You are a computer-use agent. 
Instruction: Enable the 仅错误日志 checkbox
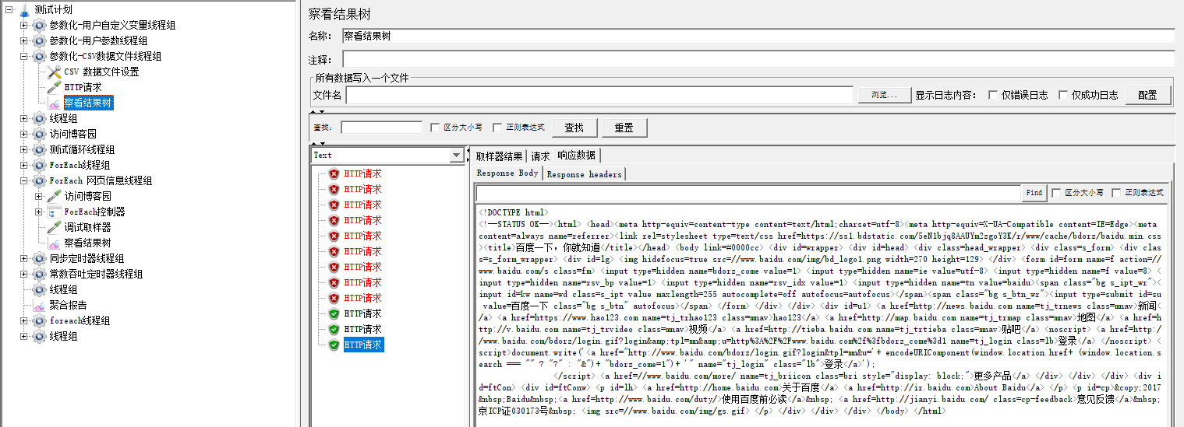pyautogui.click(x=993, y=95)
